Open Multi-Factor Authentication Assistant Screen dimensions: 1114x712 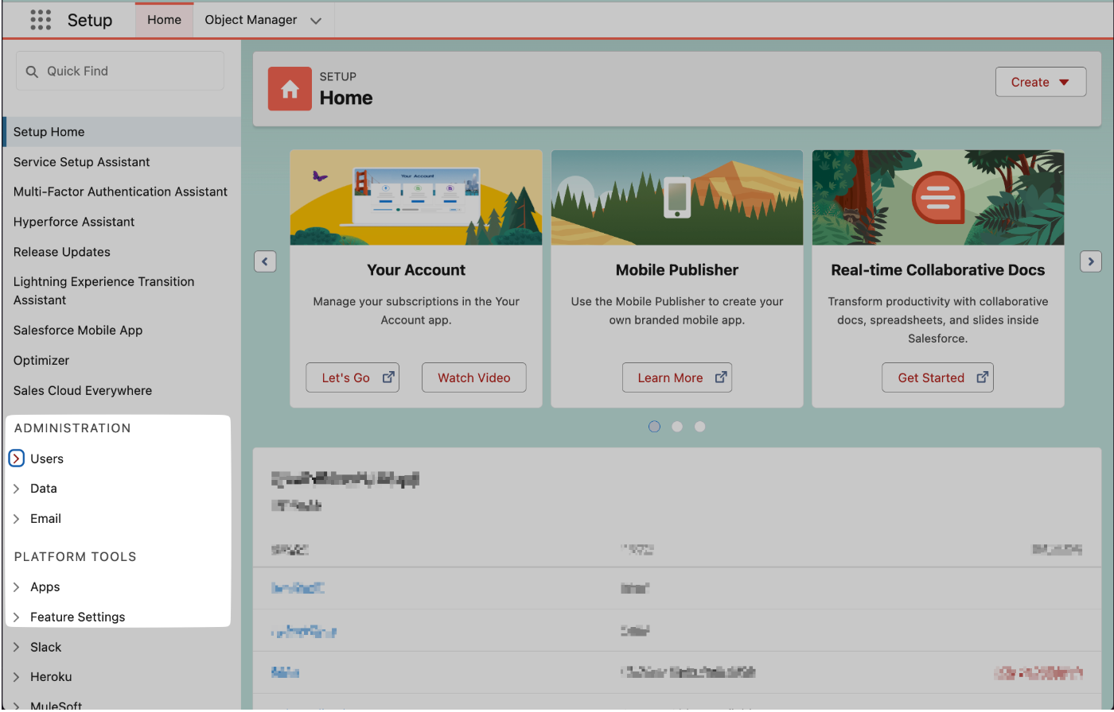pyautogui.click(x=121, y=192)
